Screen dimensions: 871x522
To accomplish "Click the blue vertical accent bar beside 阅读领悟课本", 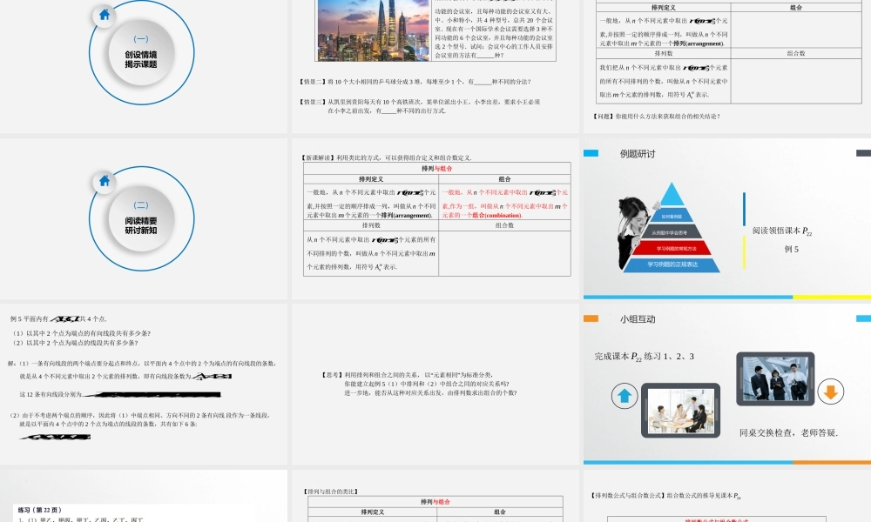I will pos(743,208).
